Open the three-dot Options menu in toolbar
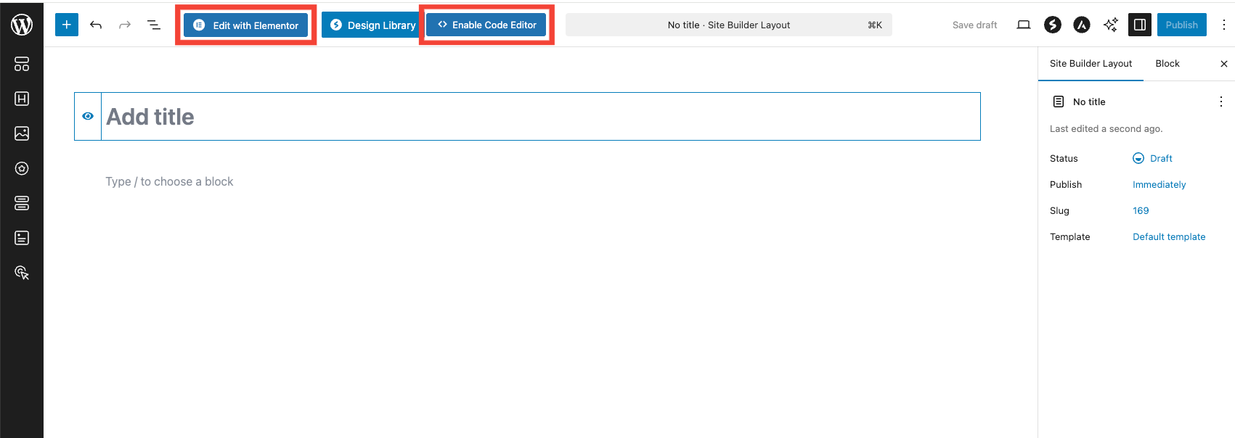1235x438 pixels. [x=1223, y=25]
